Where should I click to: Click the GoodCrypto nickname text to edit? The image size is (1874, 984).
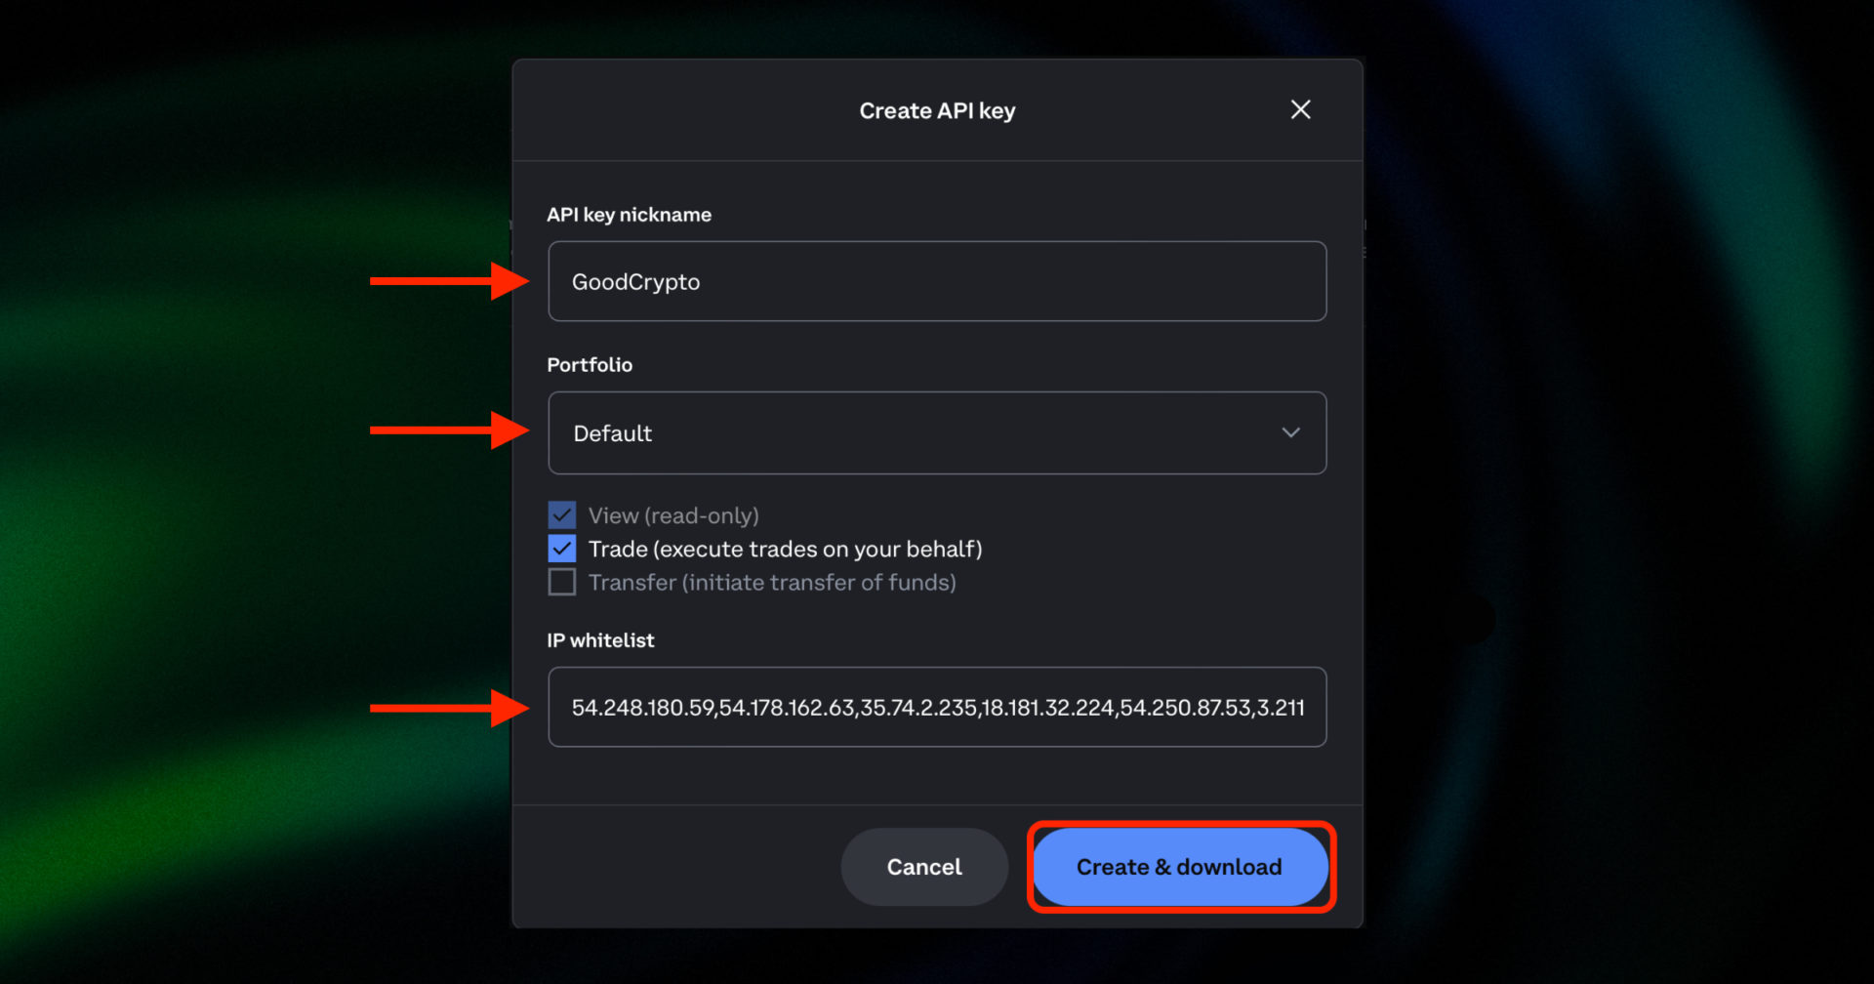pos(634,281)
